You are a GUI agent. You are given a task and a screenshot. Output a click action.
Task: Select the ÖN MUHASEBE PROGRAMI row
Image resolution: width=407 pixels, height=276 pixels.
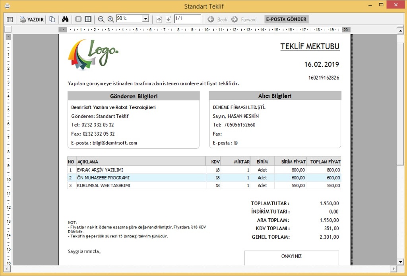pos(204,178)
